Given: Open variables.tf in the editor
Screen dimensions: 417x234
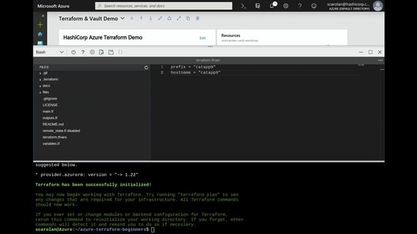Looking at the screenshot, I should pos(51,144).
